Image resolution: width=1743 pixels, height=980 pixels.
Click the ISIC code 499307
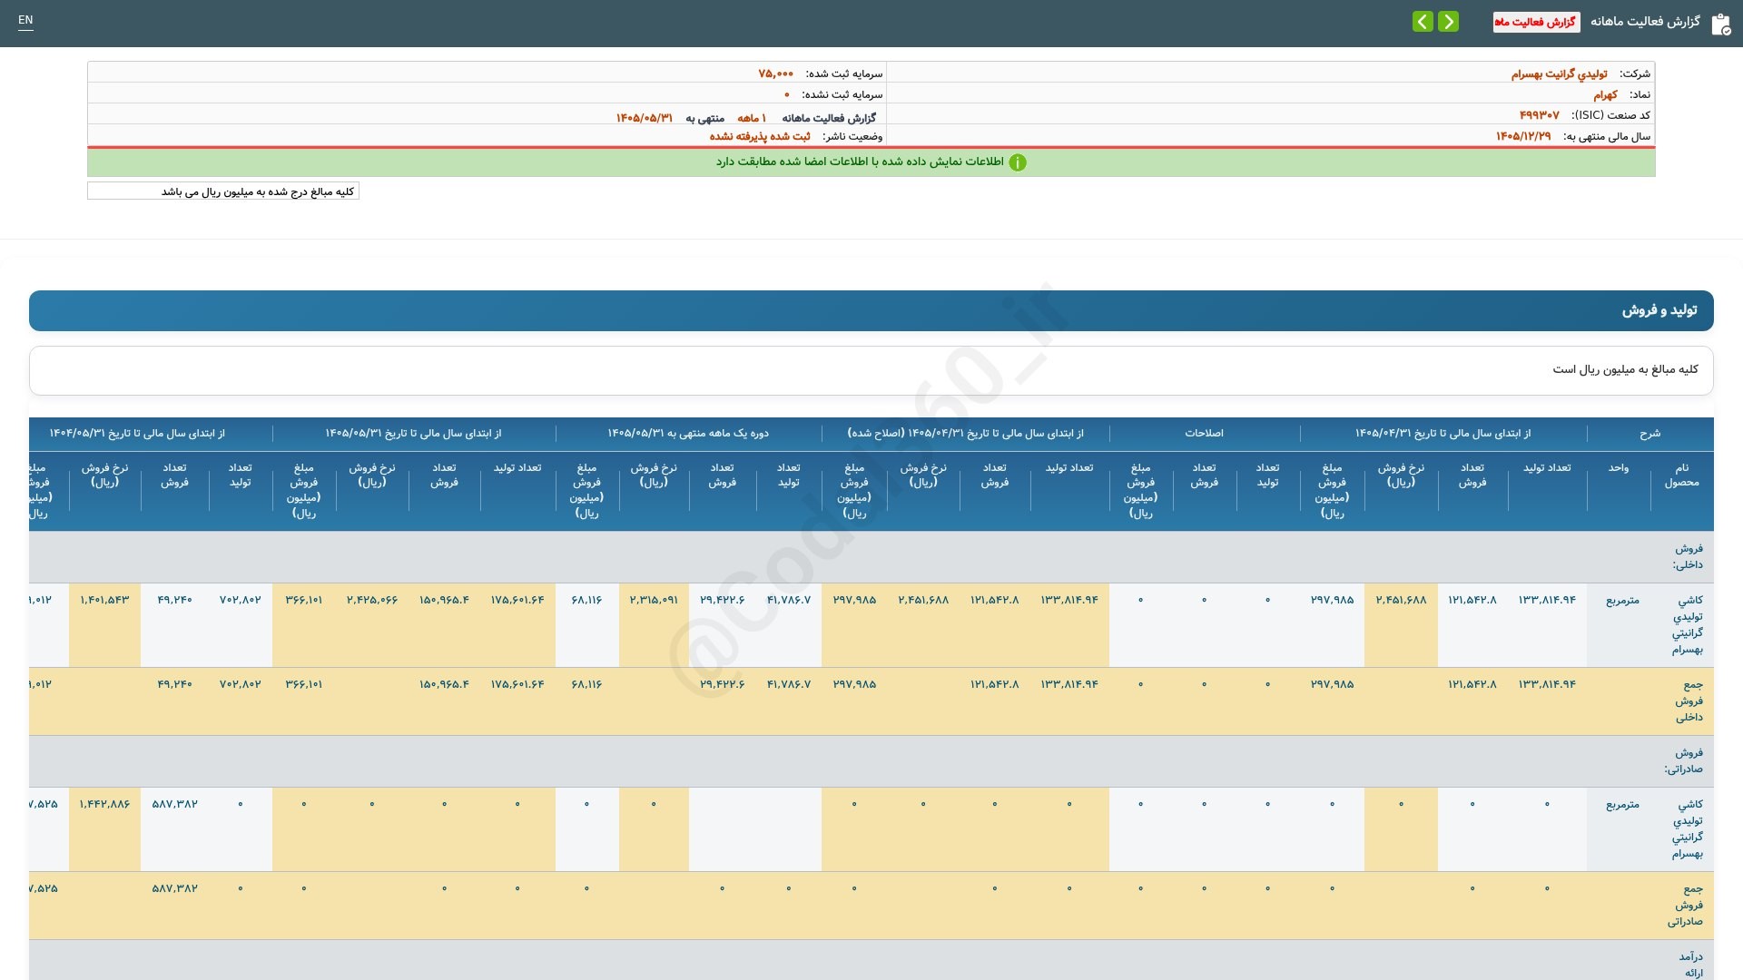click(x=1540, y=115)
